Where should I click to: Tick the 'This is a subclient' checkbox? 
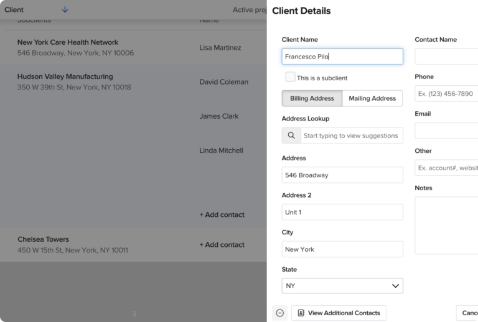(x=290, y=76)
